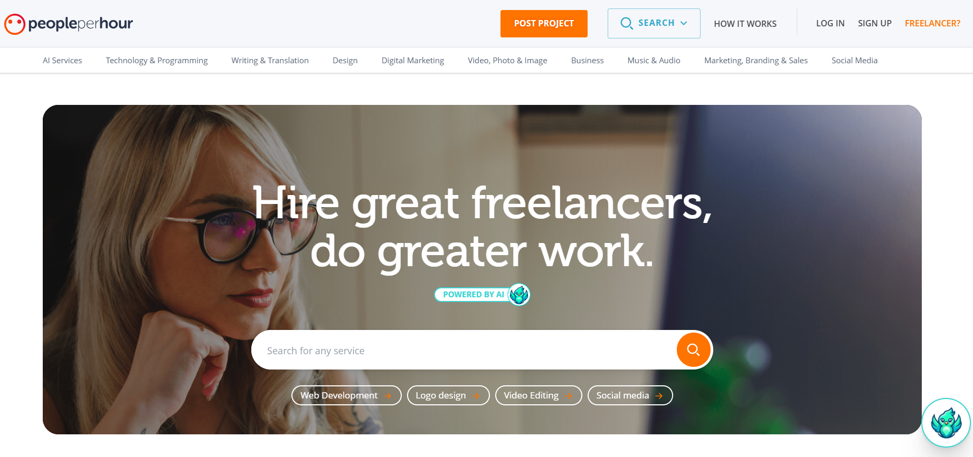Follow the Freelancer? link
This screenshot has width=973, height=457.
(x=932, y=23)
